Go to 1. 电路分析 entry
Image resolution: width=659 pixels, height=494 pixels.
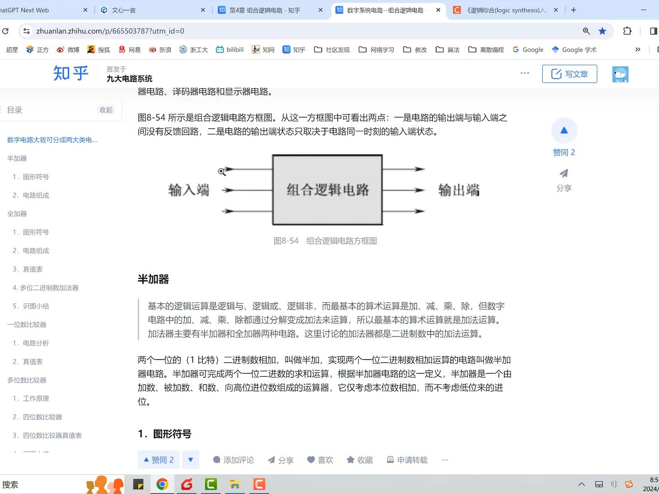tap(31, 343)
